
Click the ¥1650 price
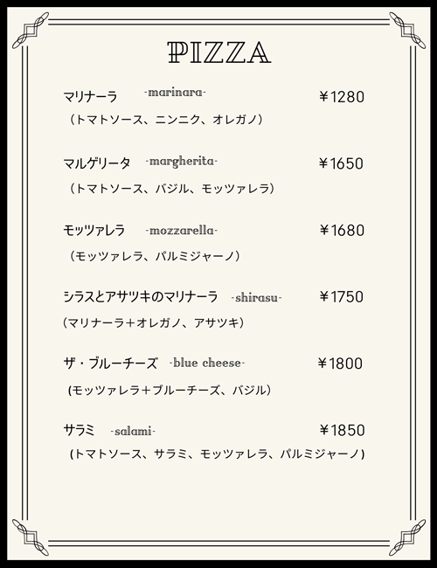coord(341,163)
